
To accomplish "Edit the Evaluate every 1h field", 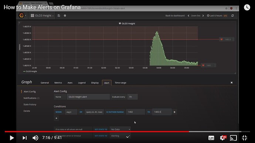I will click(x=132, y=97).
